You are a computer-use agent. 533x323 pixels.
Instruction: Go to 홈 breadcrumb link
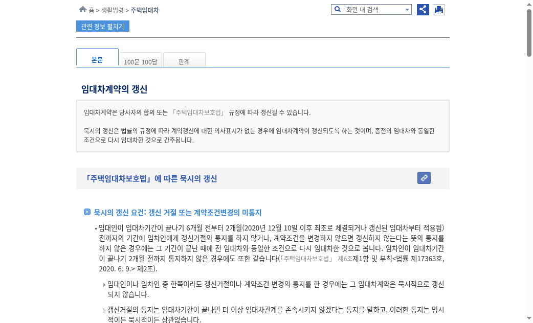tap(92, 10)
